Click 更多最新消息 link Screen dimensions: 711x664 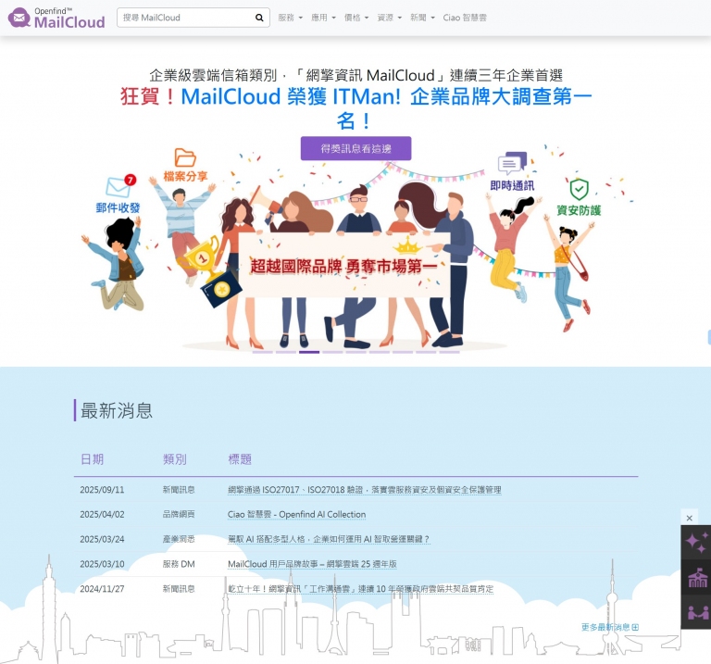(609, 627)
